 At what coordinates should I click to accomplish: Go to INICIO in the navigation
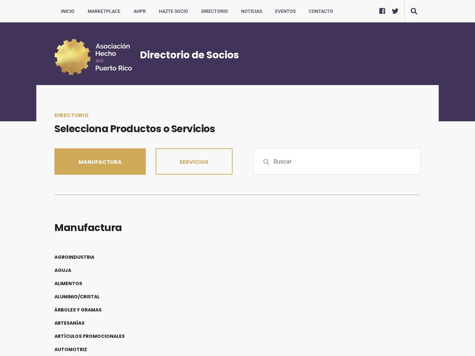pyautogui.click(x=68, y=11)
